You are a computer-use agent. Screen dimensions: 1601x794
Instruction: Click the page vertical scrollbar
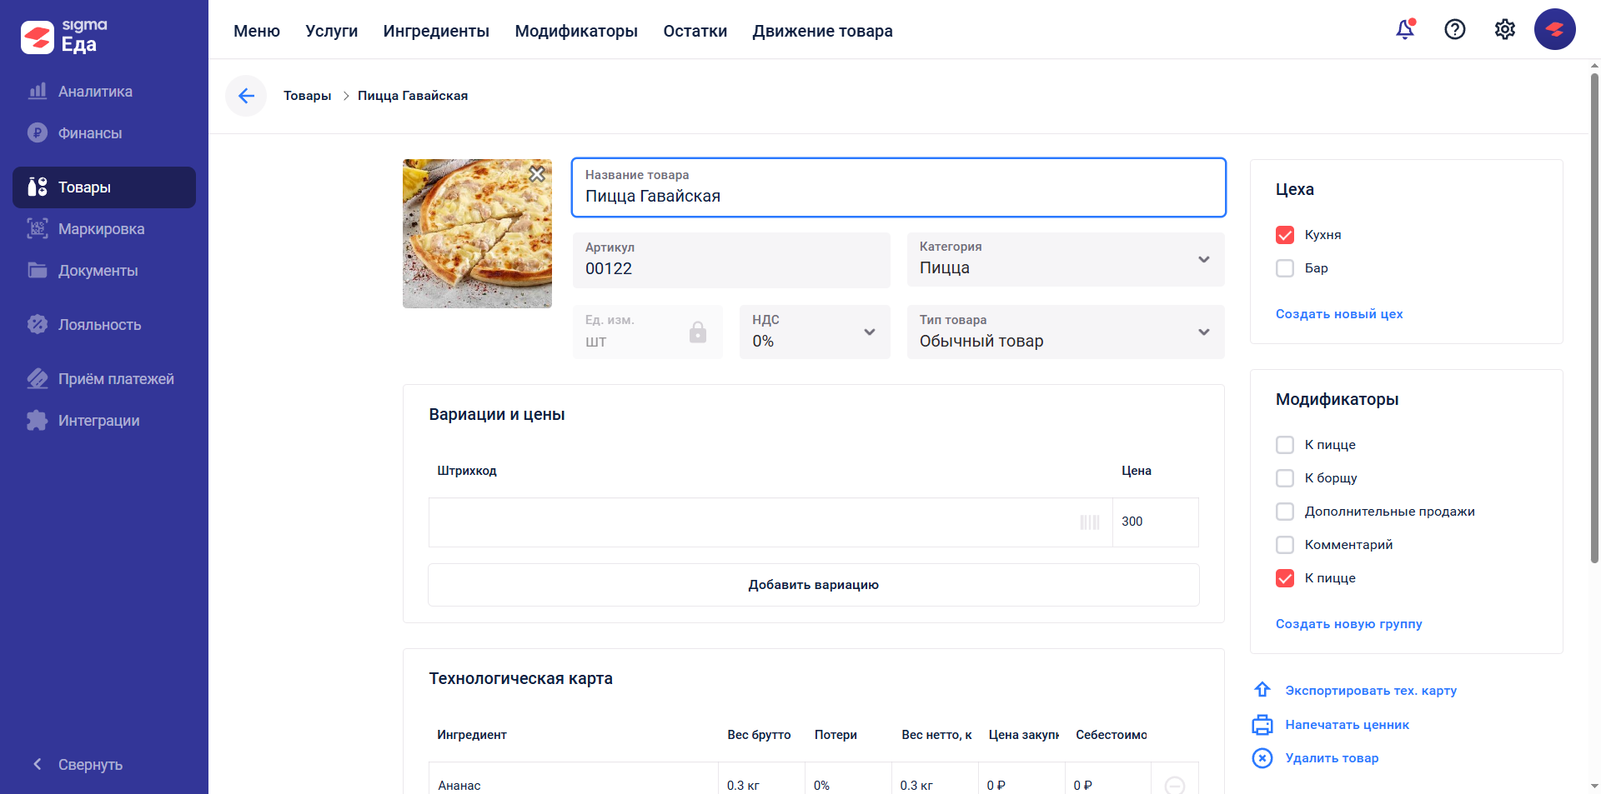point(1594,317)
